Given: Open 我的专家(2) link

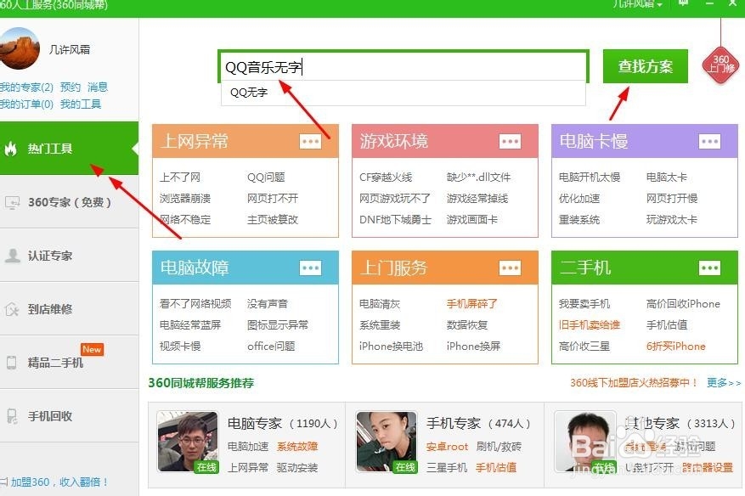Looking at the screenshot, I should coord(26,87).
